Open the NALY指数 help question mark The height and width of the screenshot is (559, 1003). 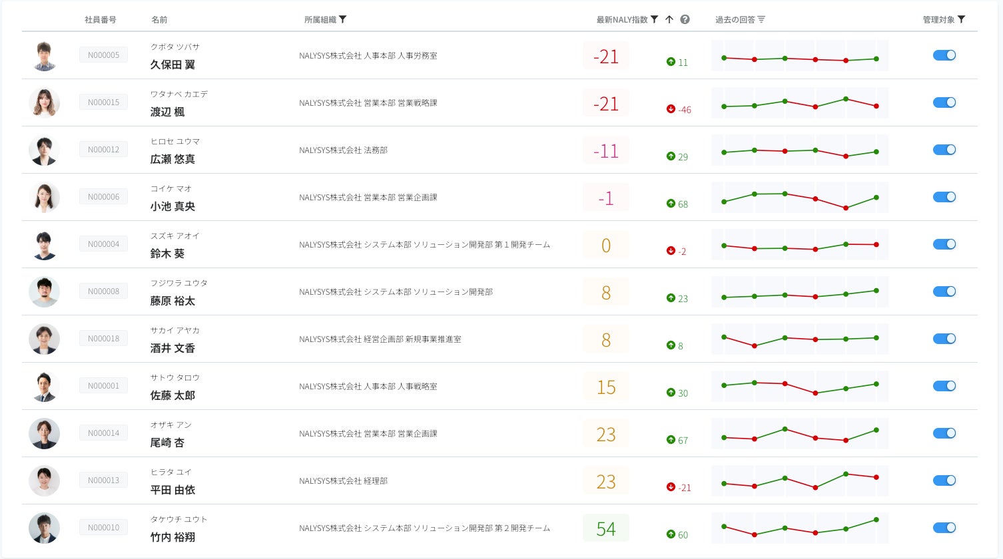pos(685,19)
